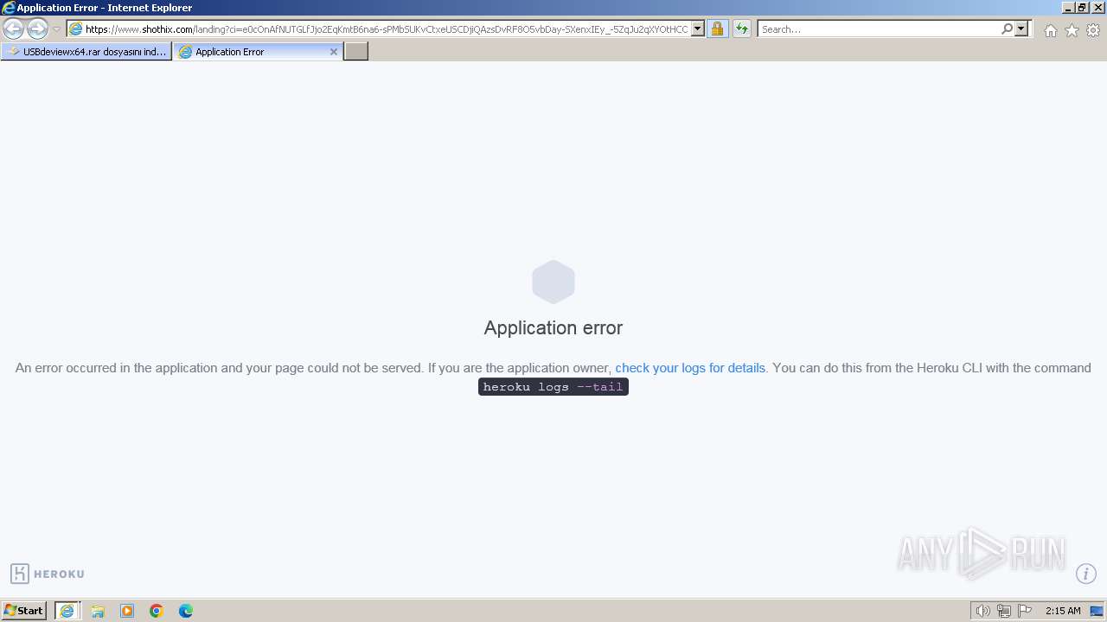Image resolution: width=1107 pixels, height=622 pixels.
Task: Follow the 'check your logs for details' link
Action: point(690,368)
